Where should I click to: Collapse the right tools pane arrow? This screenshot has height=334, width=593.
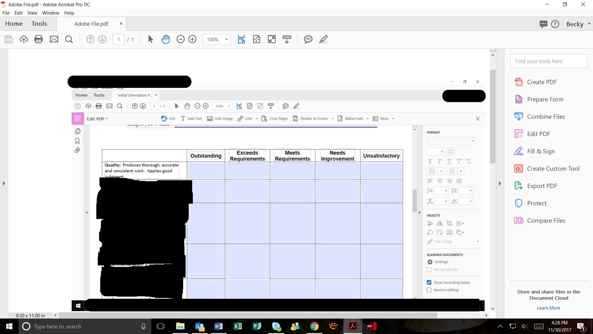[500, 183]
